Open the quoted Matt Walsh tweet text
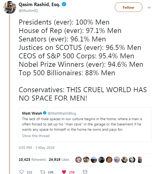Image resolution: width=157 pixels, height=174 pixels. click(82, 124)
